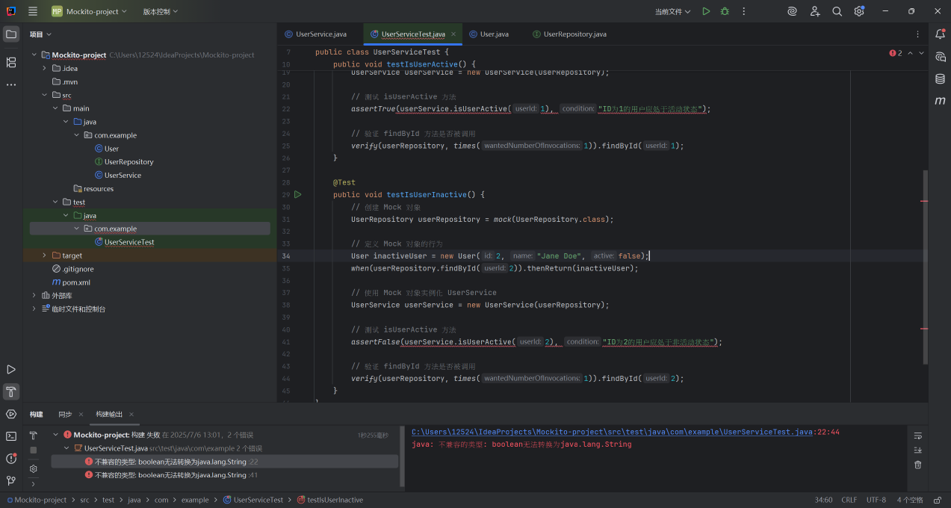Image resolution: width=951 pixels, height=508 pixels.
Task: Toggle soft-wrap in the build output panel
Action: pyautogui.click(x=917, y=435)
